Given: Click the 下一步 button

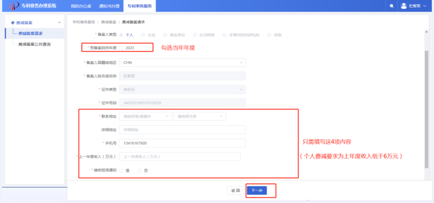Looking at the screenshot, I should [x=257, y=191].
